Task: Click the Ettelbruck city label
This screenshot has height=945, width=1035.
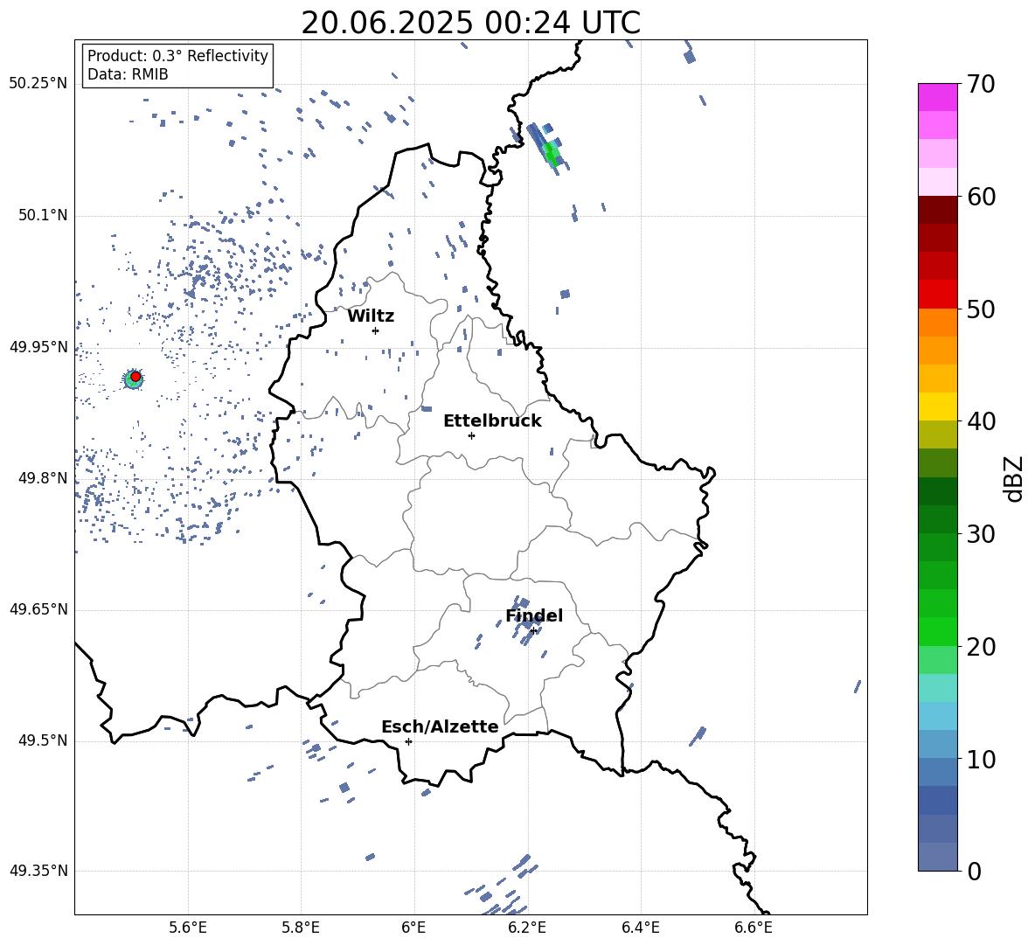Action: click(x=492, y=421)
